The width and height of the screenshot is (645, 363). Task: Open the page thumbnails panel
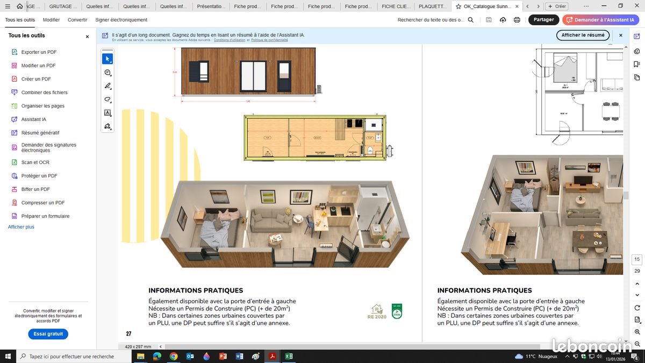click(x=637, y=77)
